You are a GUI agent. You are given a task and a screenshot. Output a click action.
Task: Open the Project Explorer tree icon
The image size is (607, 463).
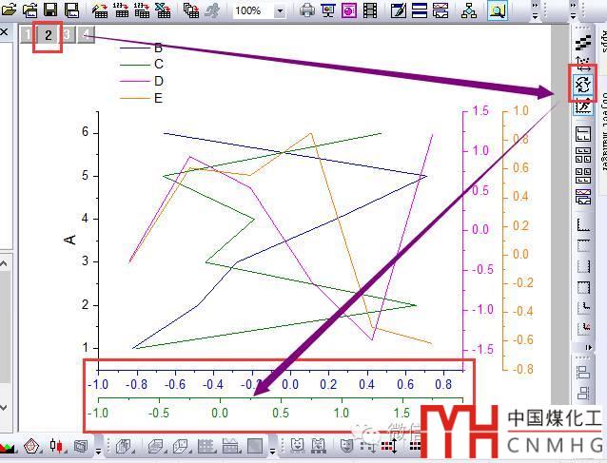point(469,10)
